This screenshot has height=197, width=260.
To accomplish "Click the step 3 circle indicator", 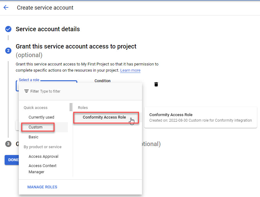I will (x=8, y=144).
